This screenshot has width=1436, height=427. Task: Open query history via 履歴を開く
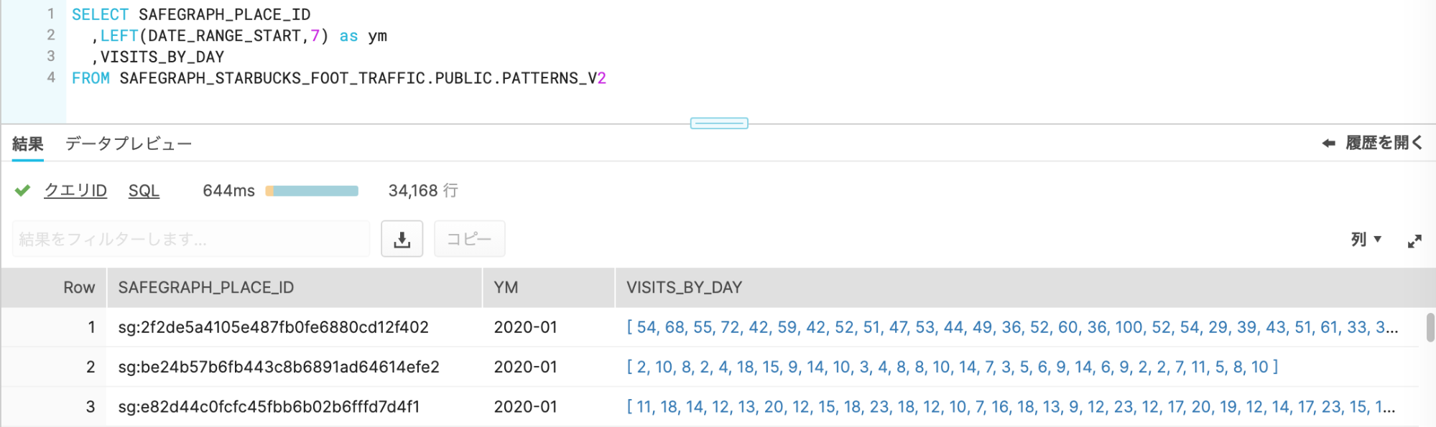1383,143
